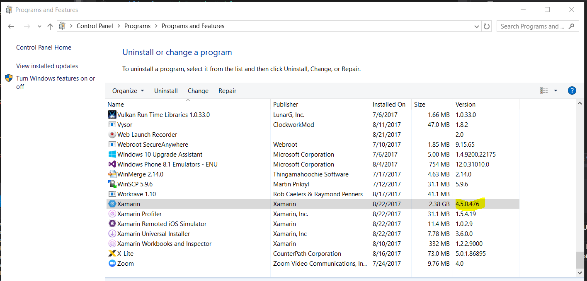This screenshot has height=281, width=587.
Task: Click the X-Lite program icon
Action: pyautogui.click(x=112, y=253)
